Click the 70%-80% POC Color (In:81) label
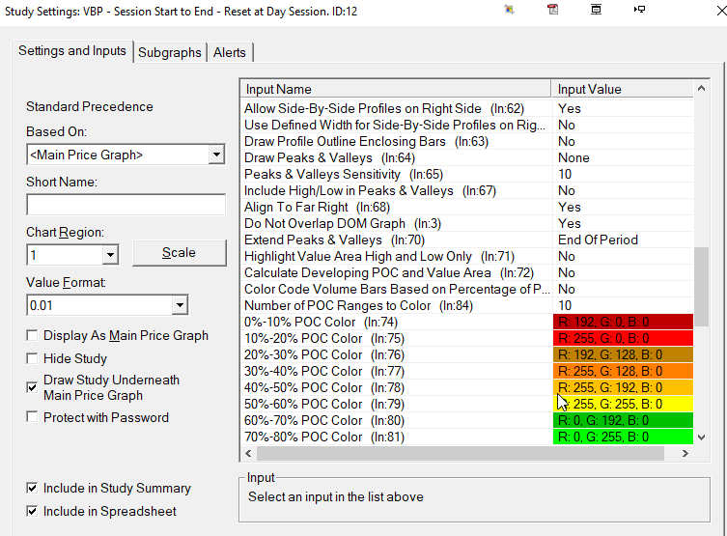This screenshot has height=536, width=727. pos(324,437)
